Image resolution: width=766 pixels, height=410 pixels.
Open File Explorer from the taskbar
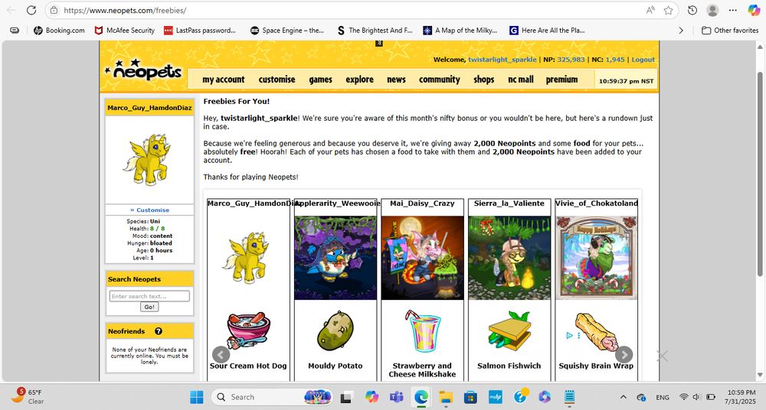tap(446, 397)
